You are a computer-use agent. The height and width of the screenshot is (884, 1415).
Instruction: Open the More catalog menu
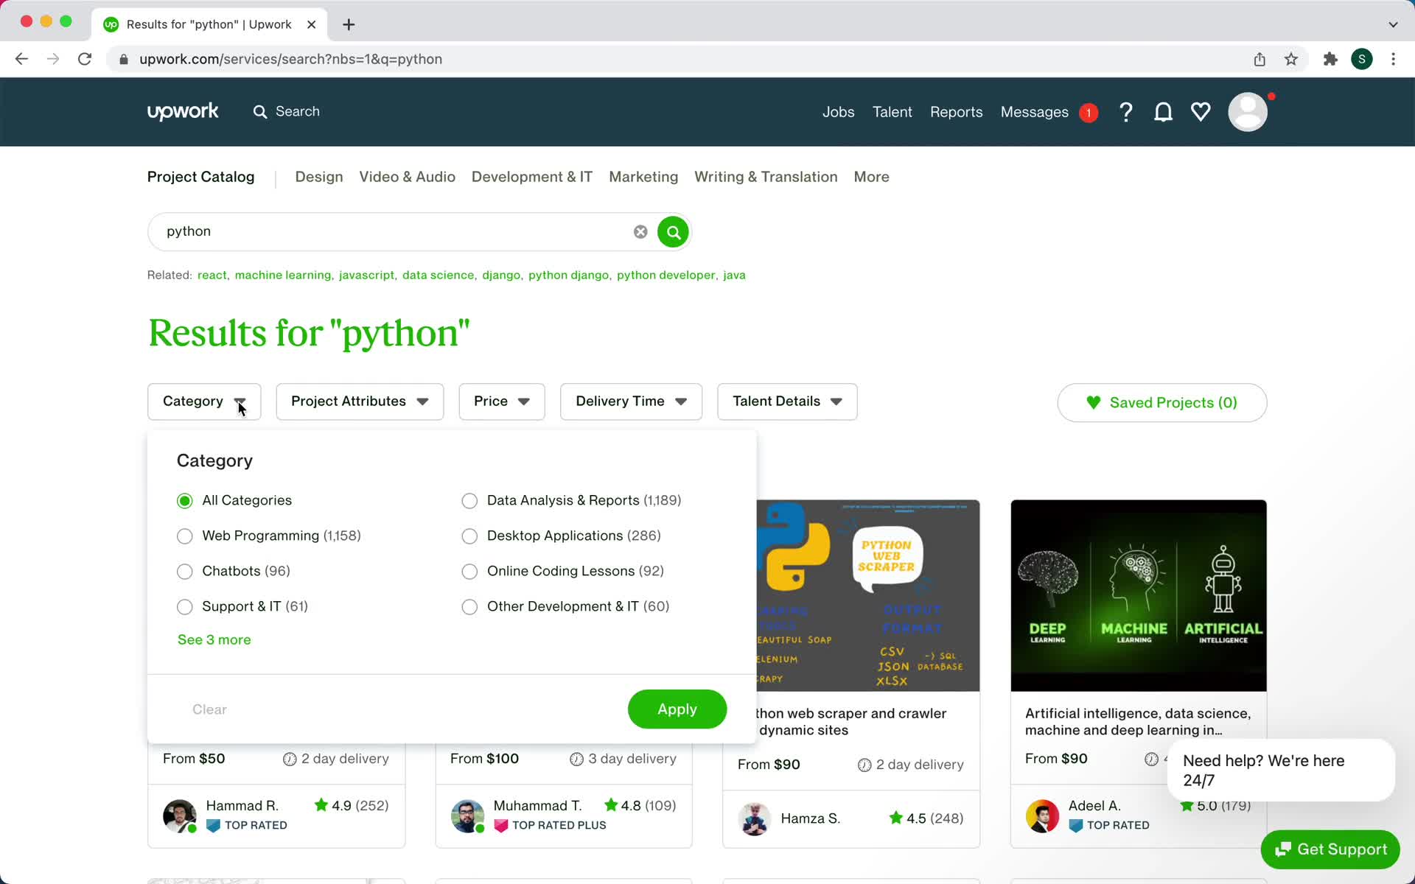(871, 177)
